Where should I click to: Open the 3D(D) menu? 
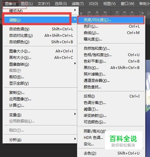click(x=93, y=4)
